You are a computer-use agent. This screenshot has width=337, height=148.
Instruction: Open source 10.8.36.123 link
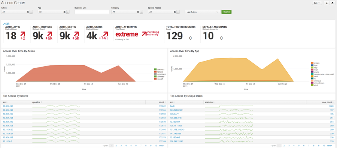8,110
